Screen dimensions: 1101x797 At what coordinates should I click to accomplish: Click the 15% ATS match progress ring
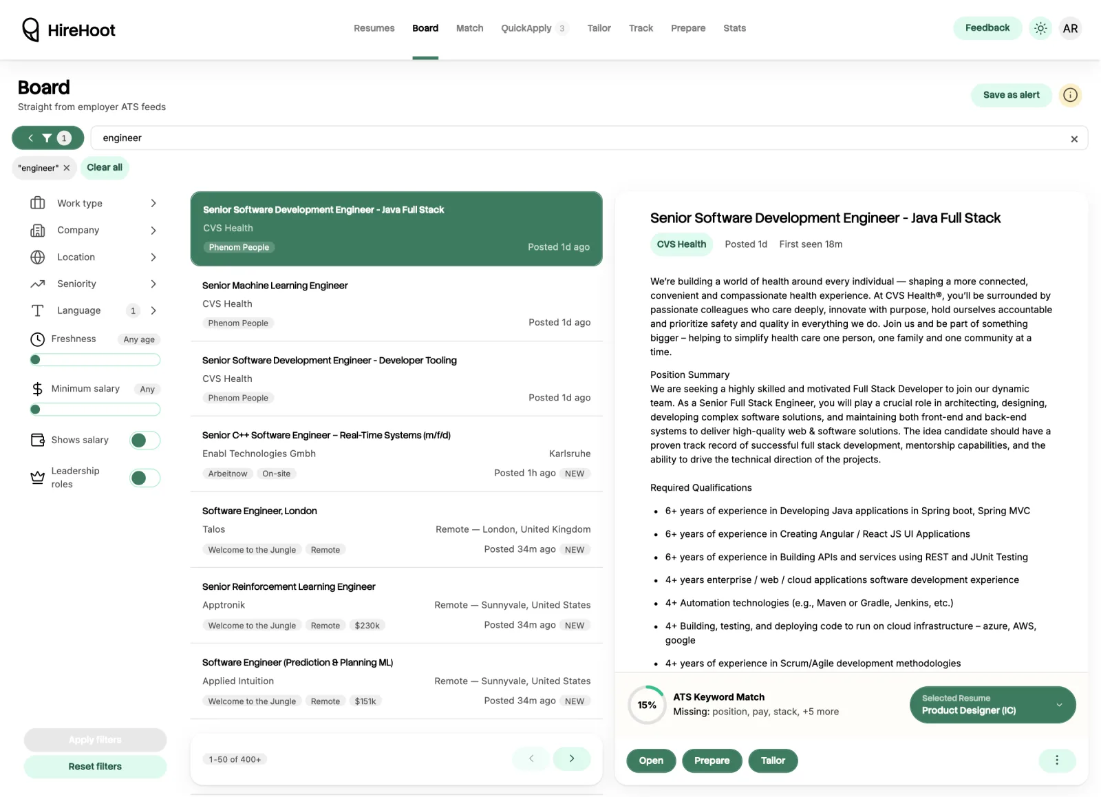(647, 705)
